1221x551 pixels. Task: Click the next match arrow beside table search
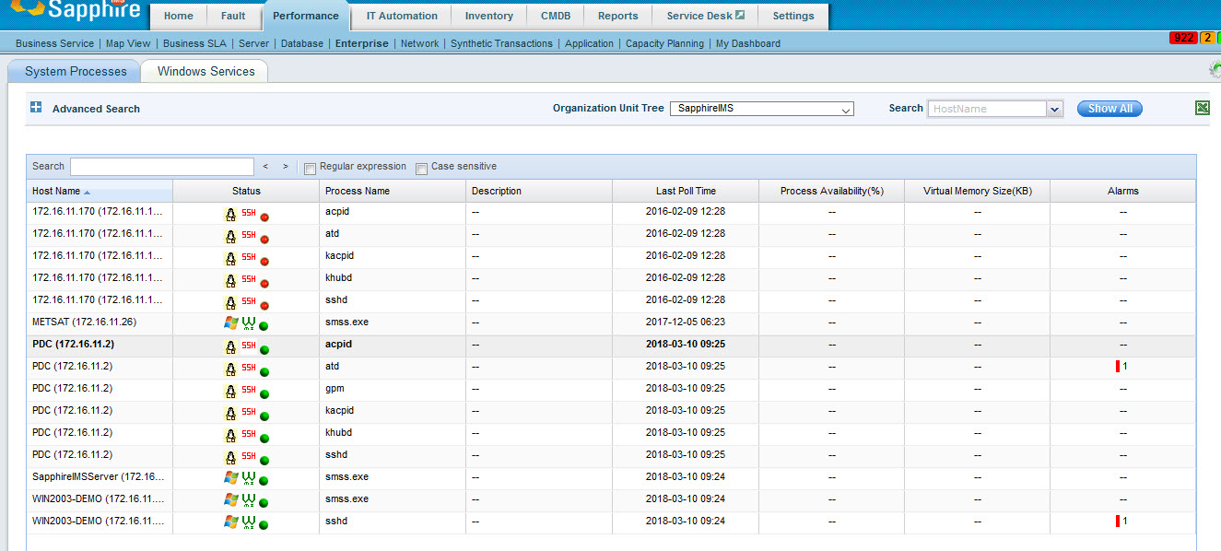click(286, 167)
